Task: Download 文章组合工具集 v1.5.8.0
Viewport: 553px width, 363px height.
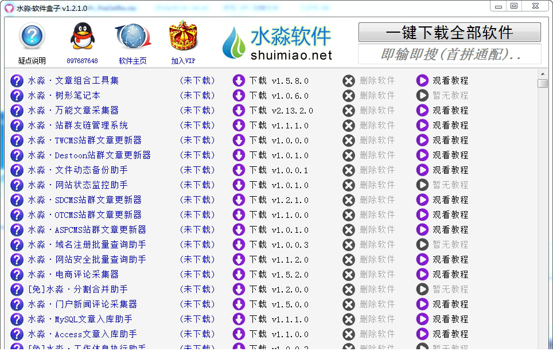Action: coord(271,81)
